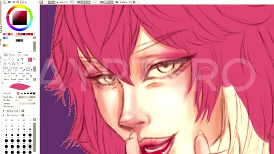Screen dimensions: 274x154
Task: Toggle the RGB slider panel icon
Action: 9,2
